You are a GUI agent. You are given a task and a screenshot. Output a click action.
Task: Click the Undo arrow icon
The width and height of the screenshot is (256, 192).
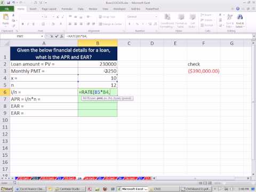point(13,3)
